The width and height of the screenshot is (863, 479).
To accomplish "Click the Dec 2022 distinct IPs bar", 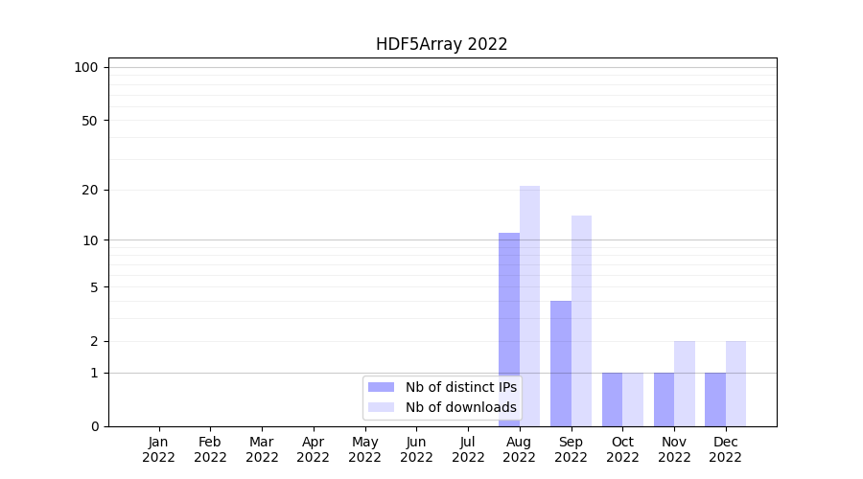I will click(x=715, y=399).
